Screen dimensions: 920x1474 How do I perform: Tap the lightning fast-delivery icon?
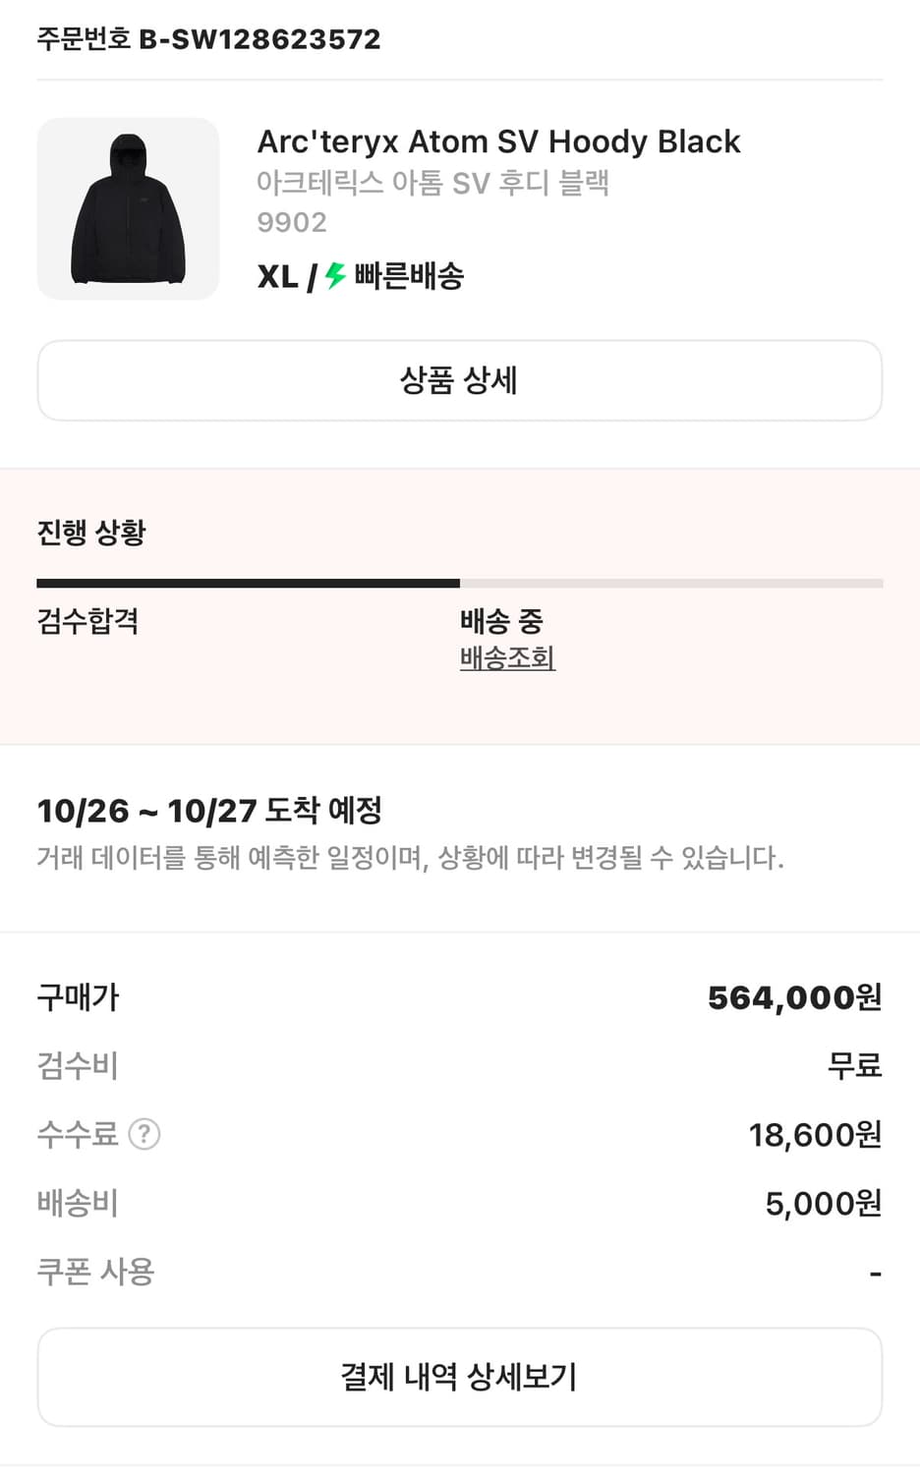click(336, 276)
